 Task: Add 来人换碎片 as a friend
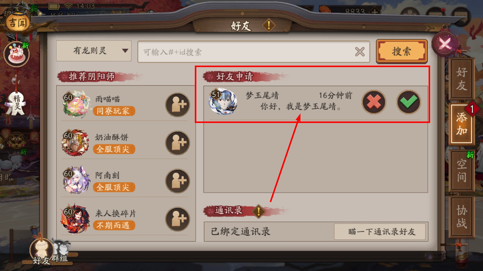pyautogui.click(x=177, y=219)
